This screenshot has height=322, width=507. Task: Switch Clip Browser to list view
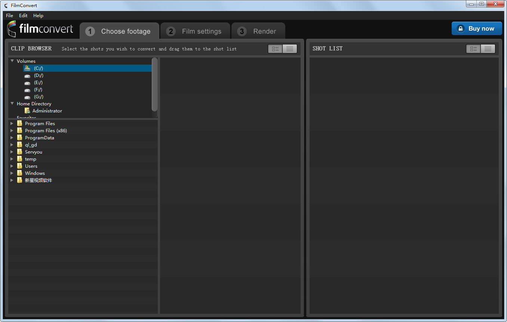pyautogui.click(x=290, y=49)
